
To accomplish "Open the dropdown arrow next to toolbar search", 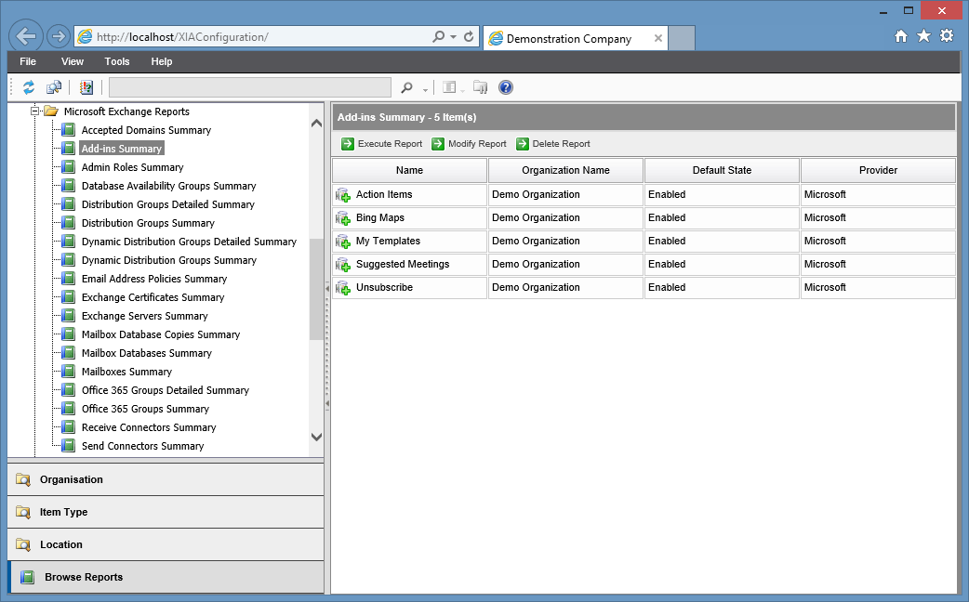I will (x=425, y=90).
